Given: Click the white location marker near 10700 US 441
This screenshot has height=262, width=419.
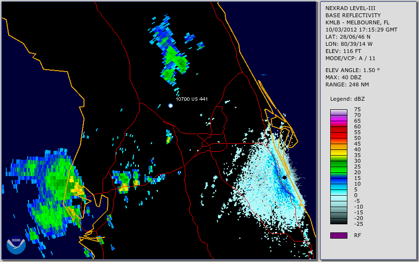Looking at the screenshot, I should (170, 105).
